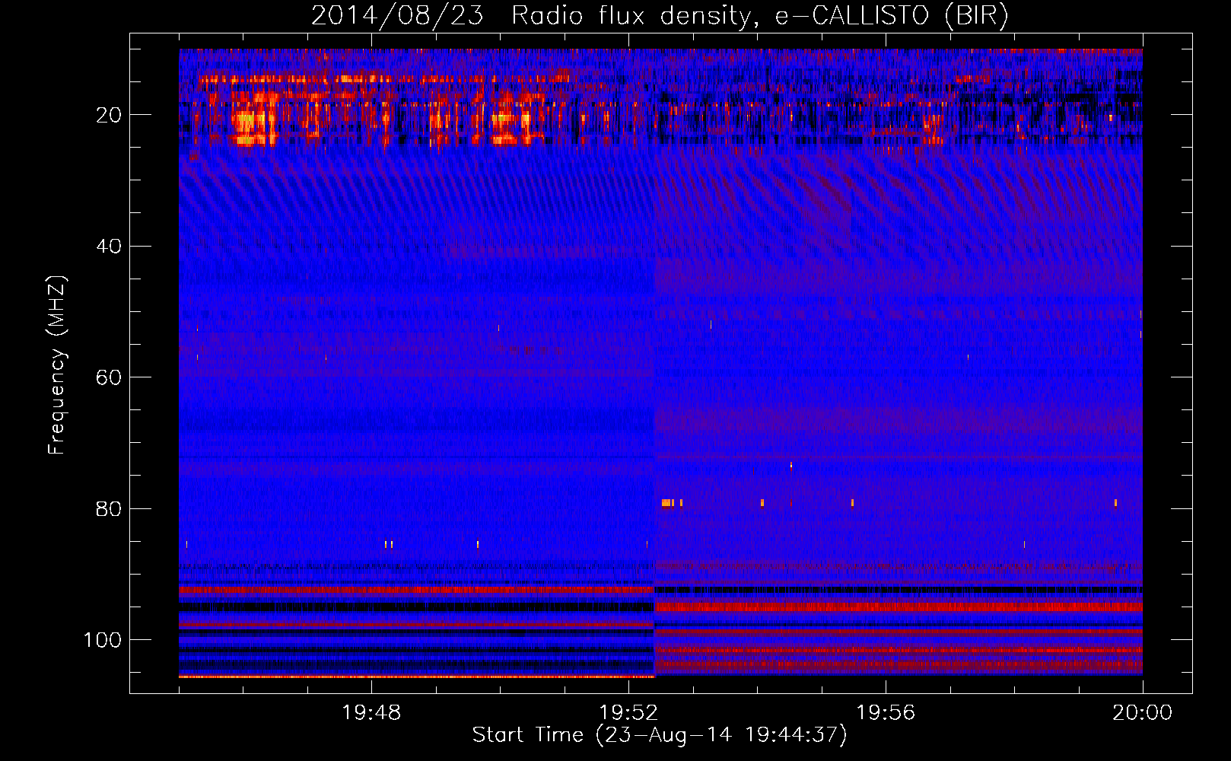Click the 100 MHz frequency tick label
Screen dimensions: 1231x761
point(103,640)
